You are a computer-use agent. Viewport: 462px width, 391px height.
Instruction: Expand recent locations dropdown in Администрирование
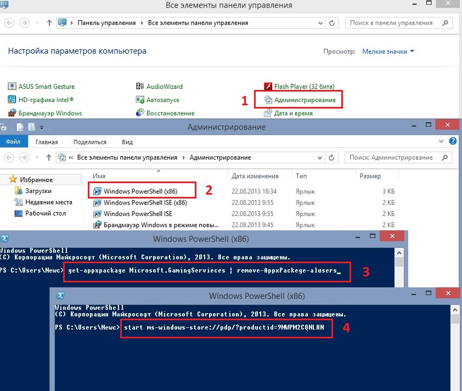click(37, 157)
